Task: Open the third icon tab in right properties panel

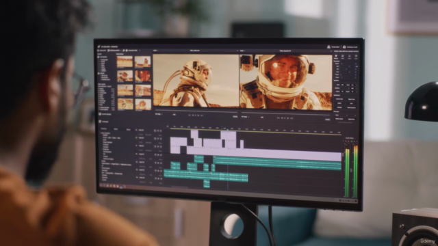Action: click(350, 57)
